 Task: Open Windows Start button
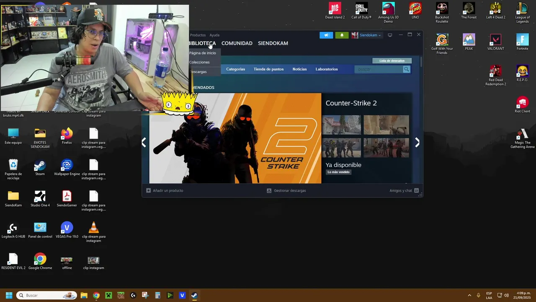(9, 295)
